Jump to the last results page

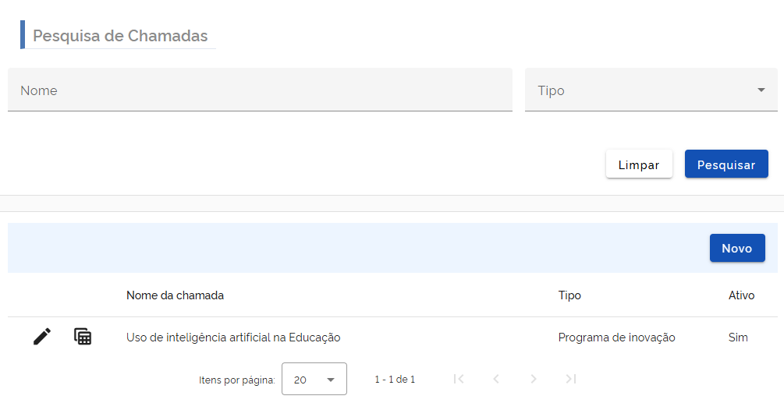click(x=571, y=379)
